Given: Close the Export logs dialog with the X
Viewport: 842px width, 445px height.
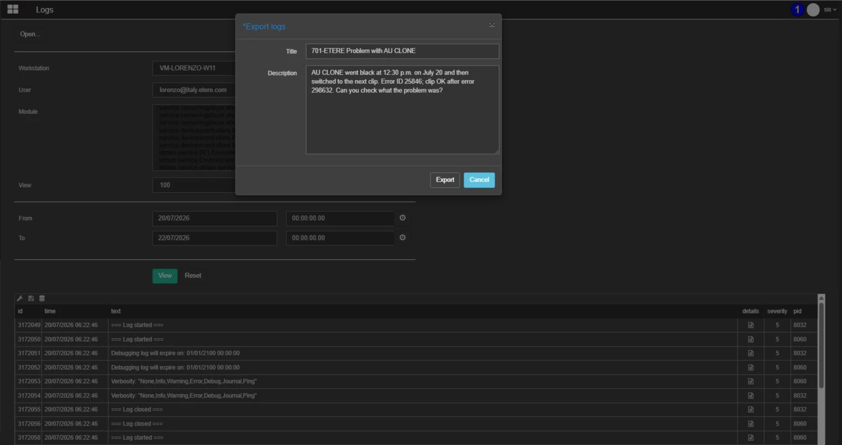Looking at the screenshot, I should click(x=492, y=25).
